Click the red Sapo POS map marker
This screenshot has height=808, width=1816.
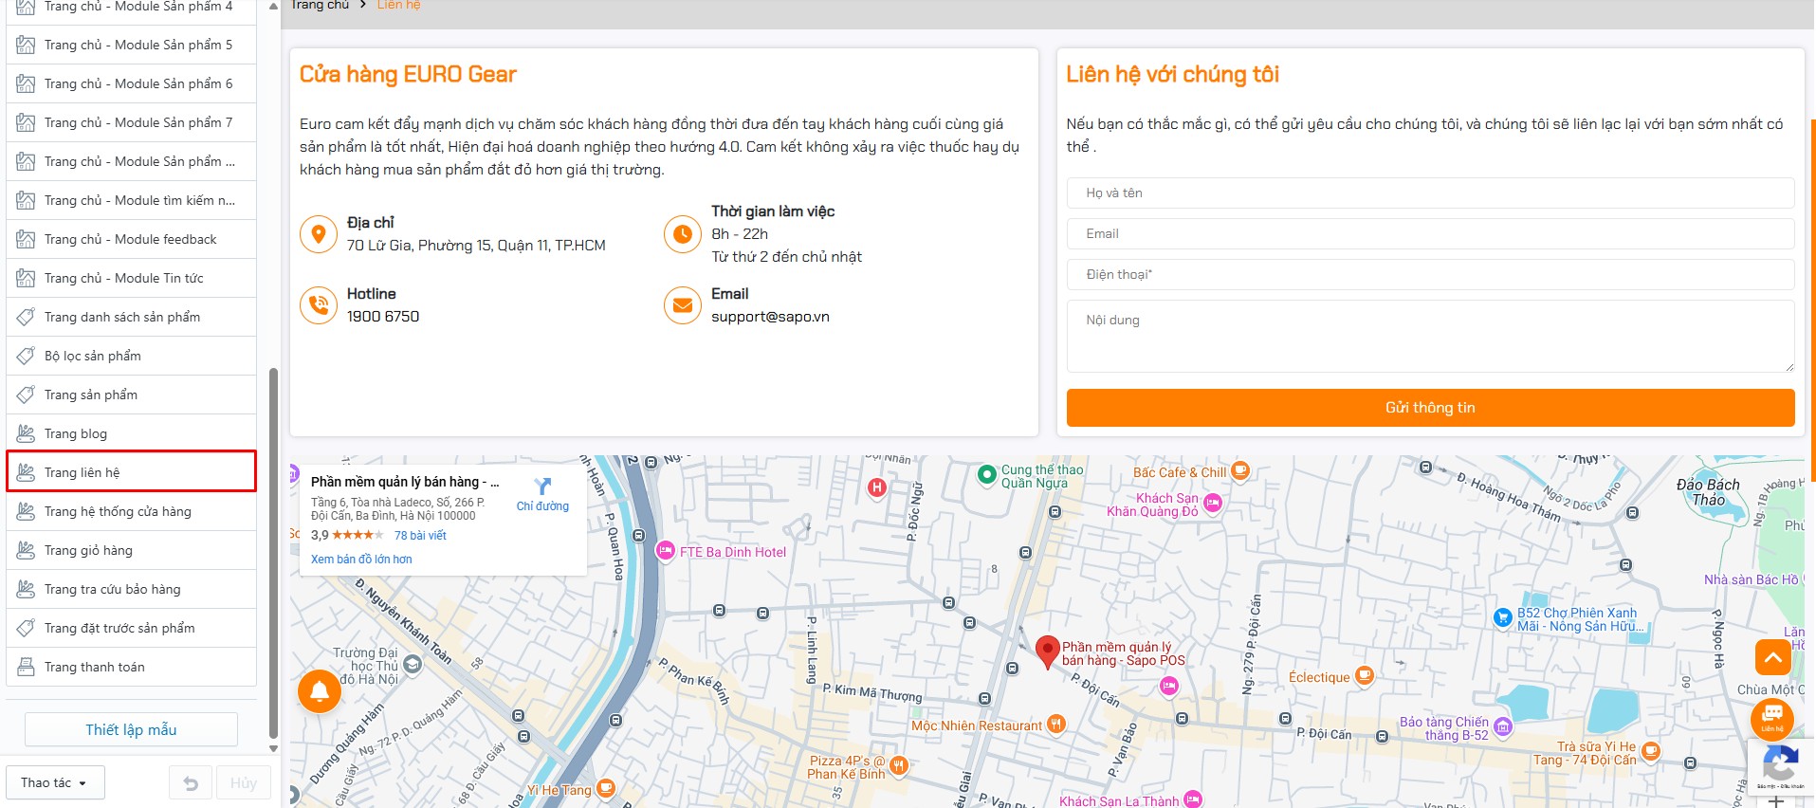click(x=1047, y=652)
